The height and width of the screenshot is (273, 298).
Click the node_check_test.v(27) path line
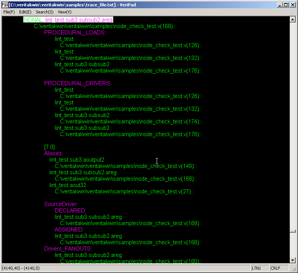click(x=124, y=191)
